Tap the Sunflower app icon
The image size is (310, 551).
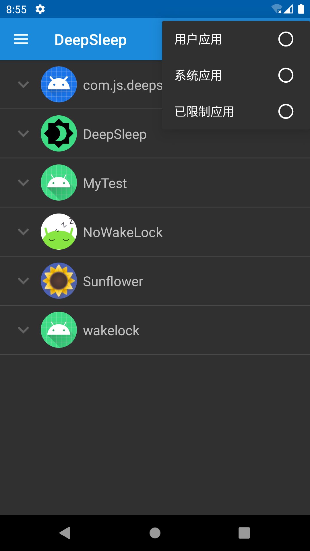pos(59,281)
